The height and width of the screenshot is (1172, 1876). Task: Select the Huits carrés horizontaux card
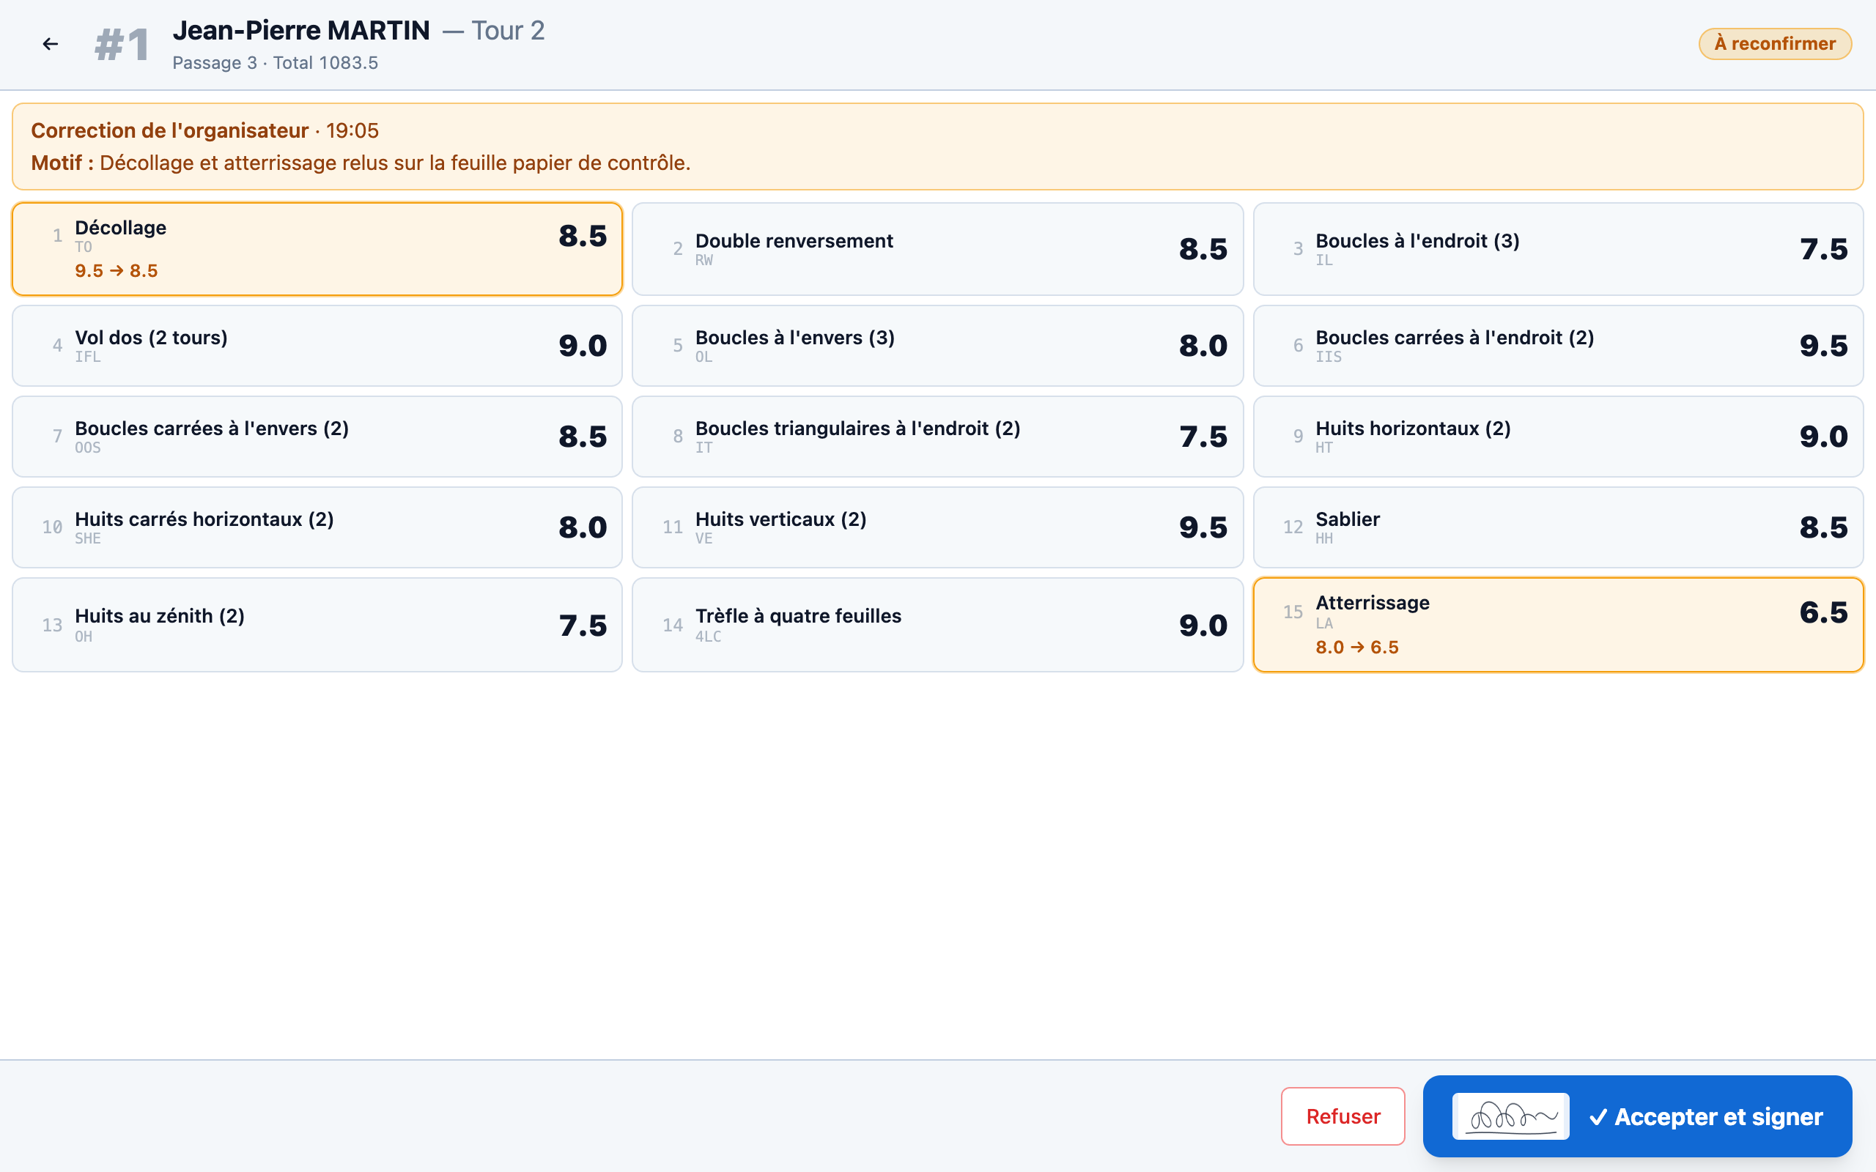pos(317,527)
